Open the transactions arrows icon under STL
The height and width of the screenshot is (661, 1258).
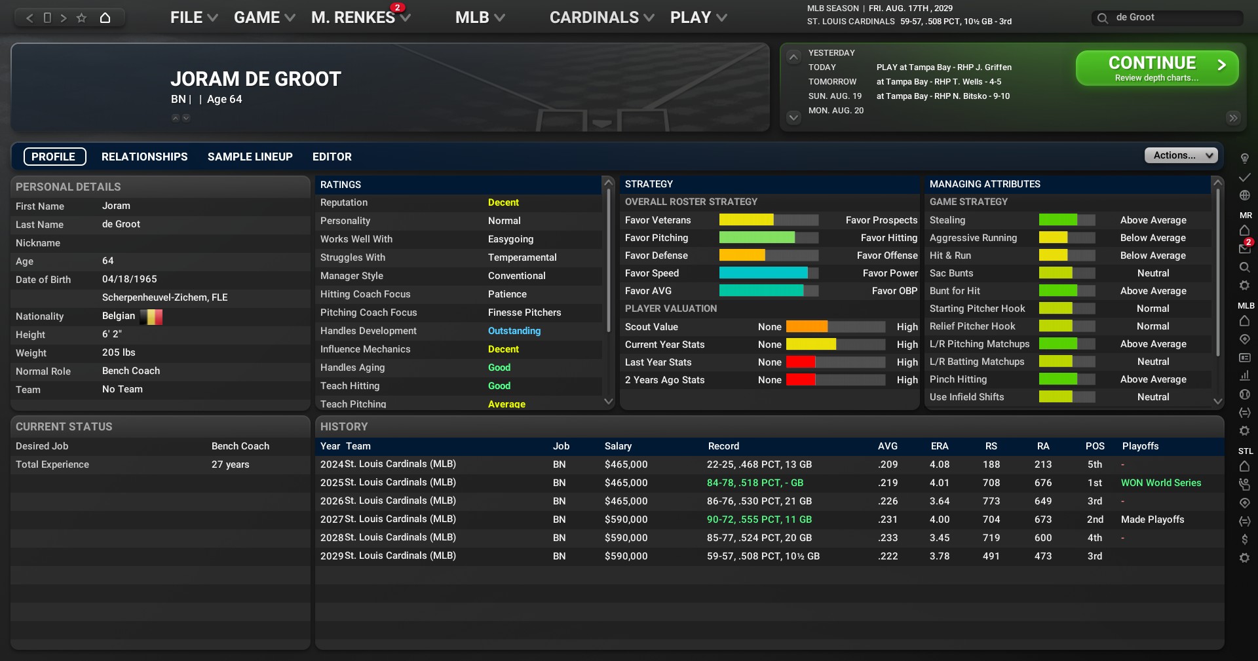coord(1245,521)
